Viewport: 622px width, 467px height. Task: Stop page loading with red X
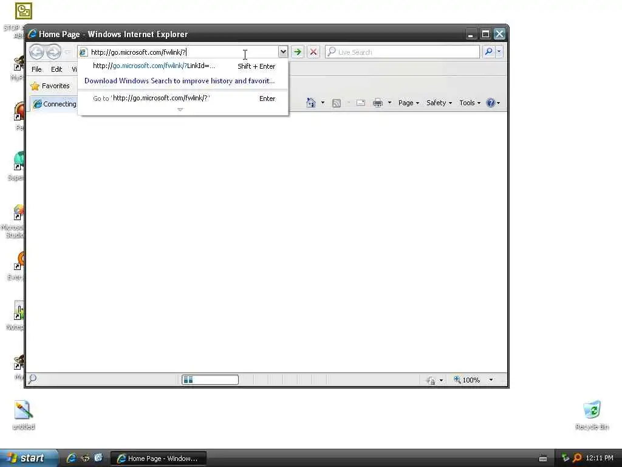313,52
